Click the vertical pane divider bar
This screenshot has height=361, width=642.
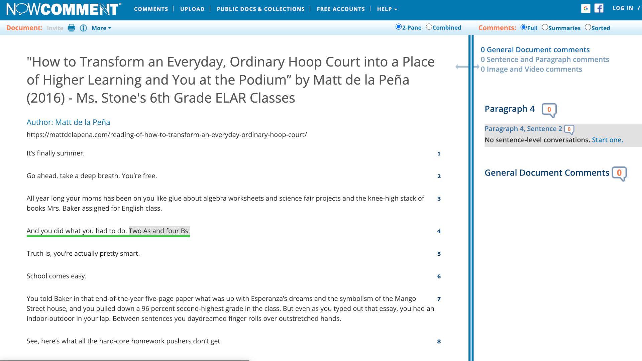pyautogui.click(x=471, y=198)
